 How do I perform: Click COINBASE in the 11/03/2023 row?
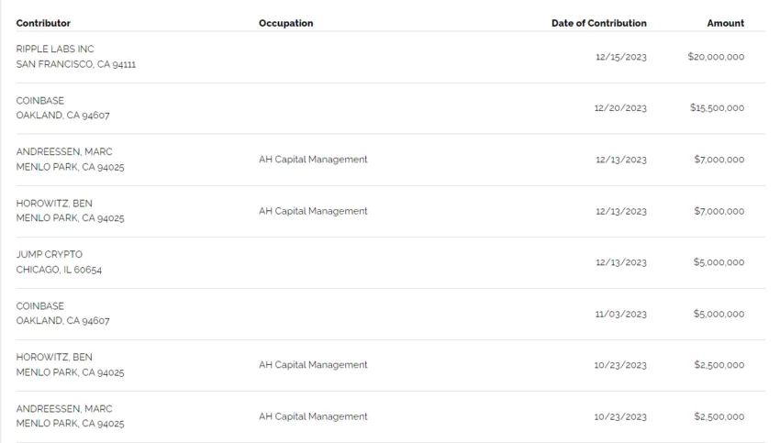pos(41,305)
